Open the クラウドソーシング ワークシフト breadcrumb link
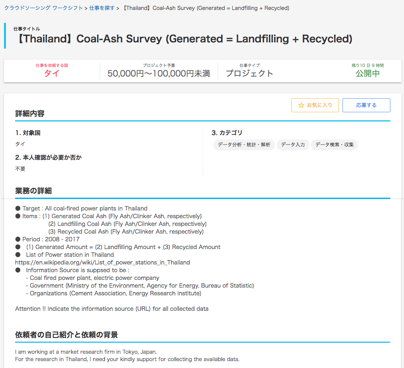This screenshot has height=368, width=404. coord(43,8)
